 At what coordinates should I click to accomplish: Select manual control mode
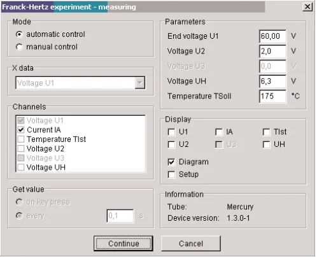click(19, 46)
